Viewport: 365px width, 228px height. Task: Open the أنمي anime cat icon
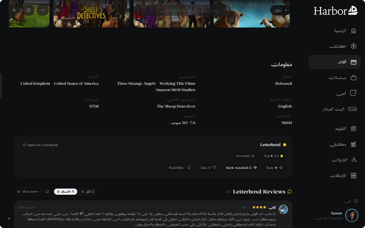[353, 93]
